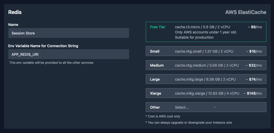
Task: Click the Redis section heading
Action: (x=15, y=12)
